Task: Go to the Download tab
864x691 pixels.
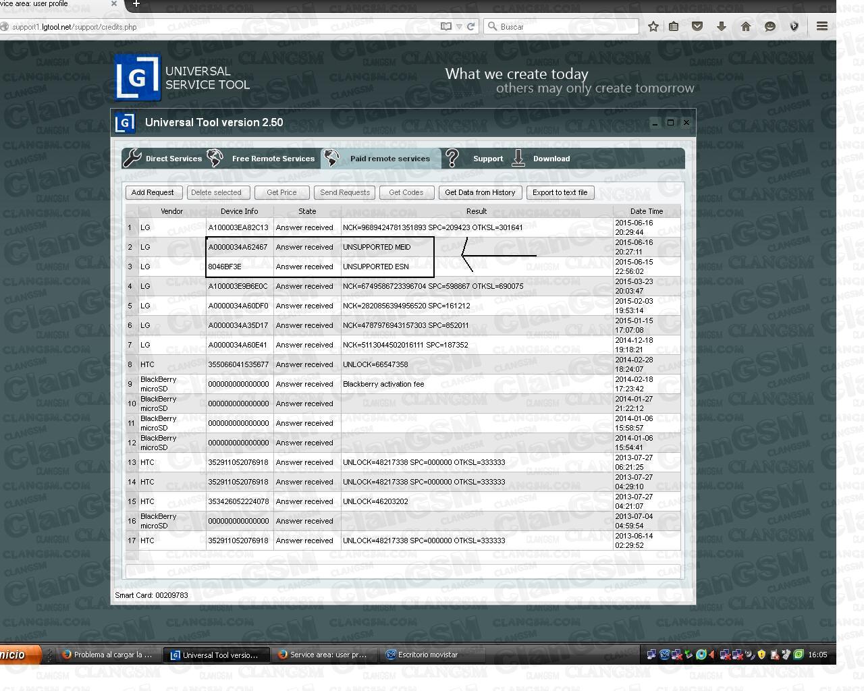Action: 541,159
